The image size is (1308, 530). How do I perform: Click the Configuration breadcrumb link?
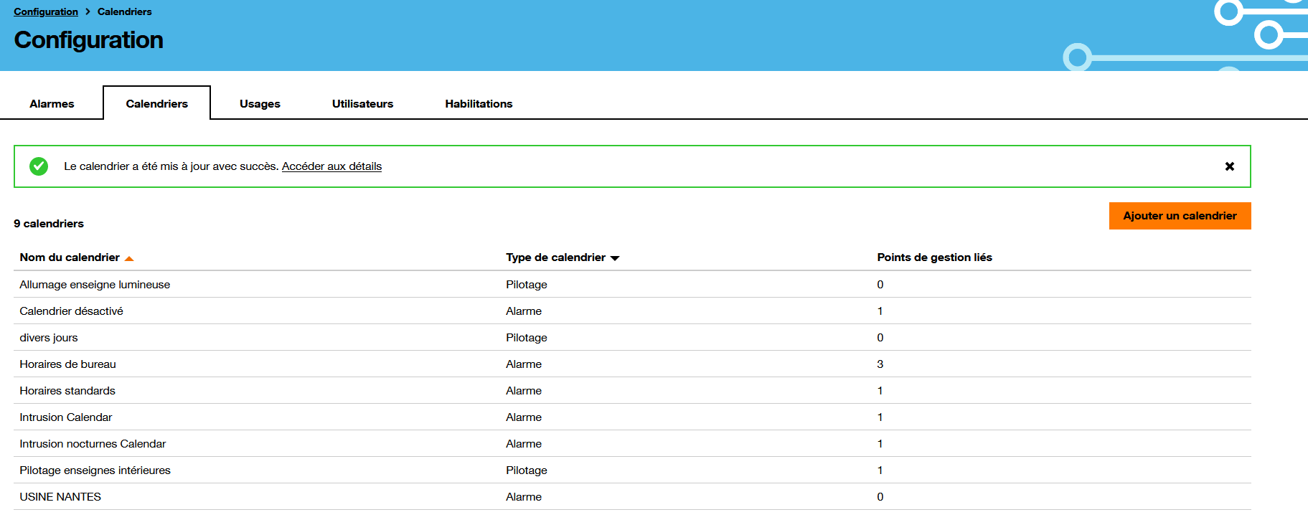click(x=46, y=11)
